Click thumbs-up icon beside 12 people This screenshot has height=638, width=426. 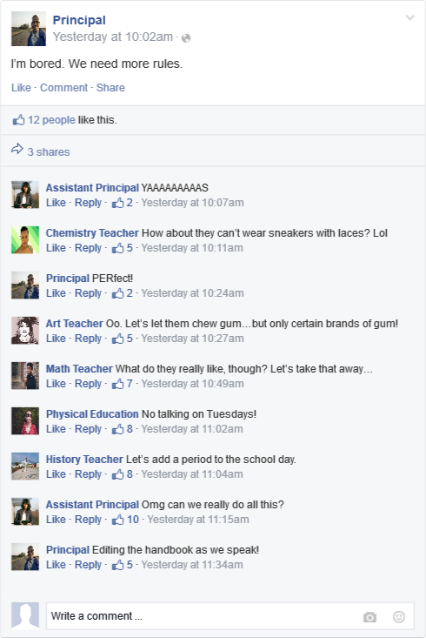[19, 119]
